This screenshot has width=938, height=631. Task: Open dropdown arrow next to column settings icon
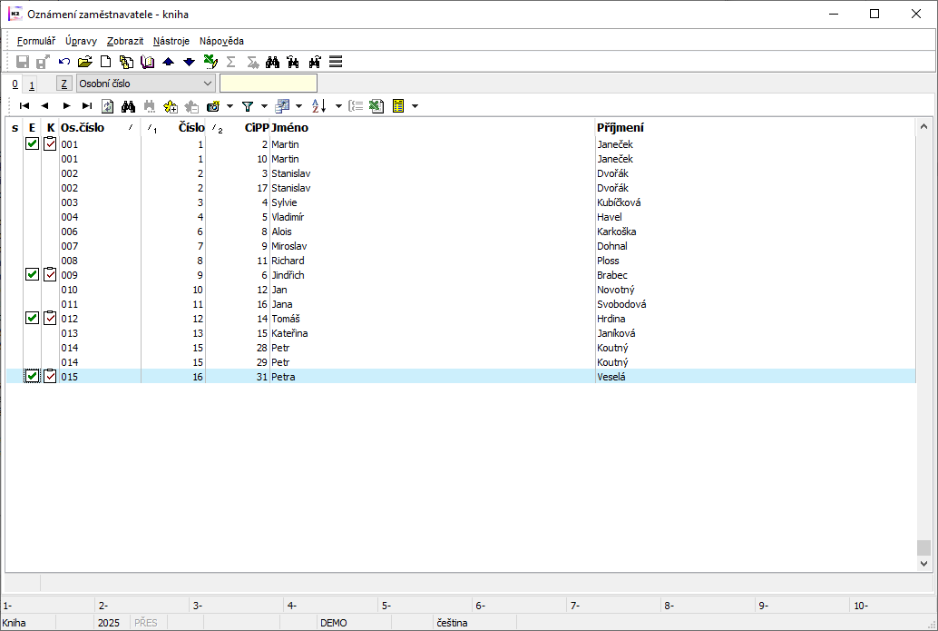click(298, 106)
